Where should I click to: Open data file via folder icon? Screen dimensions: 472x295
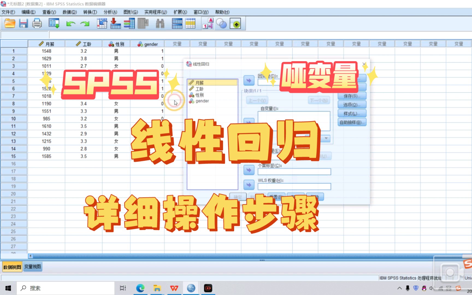[x=10, y=23]
